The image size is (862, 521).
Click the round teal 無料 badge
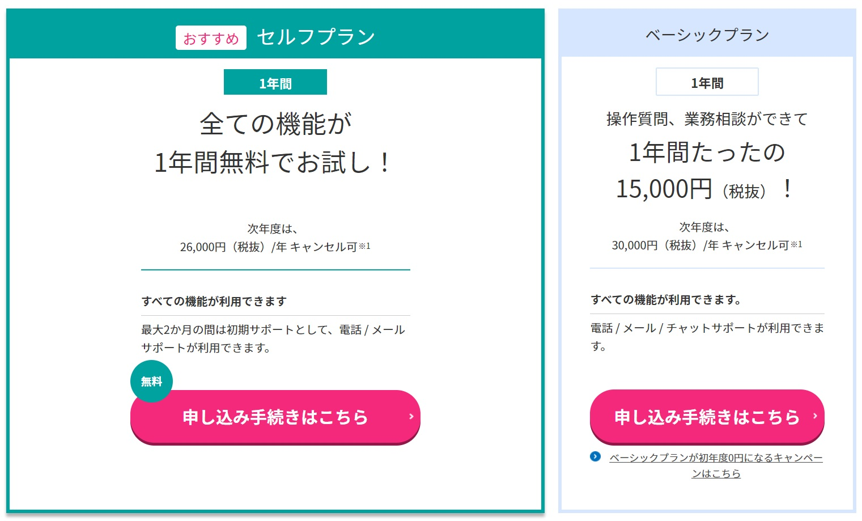(151, 382)
